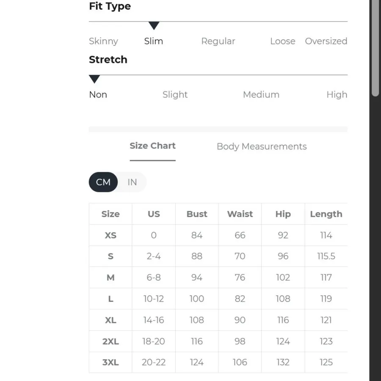Open the Size Chart tab
381x381 pixels.
[x=152, y=146]
